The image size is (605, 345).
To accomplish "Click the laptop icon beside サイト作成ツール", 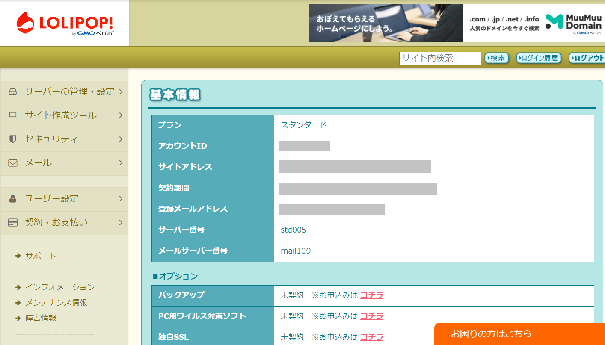I will 13,115.
